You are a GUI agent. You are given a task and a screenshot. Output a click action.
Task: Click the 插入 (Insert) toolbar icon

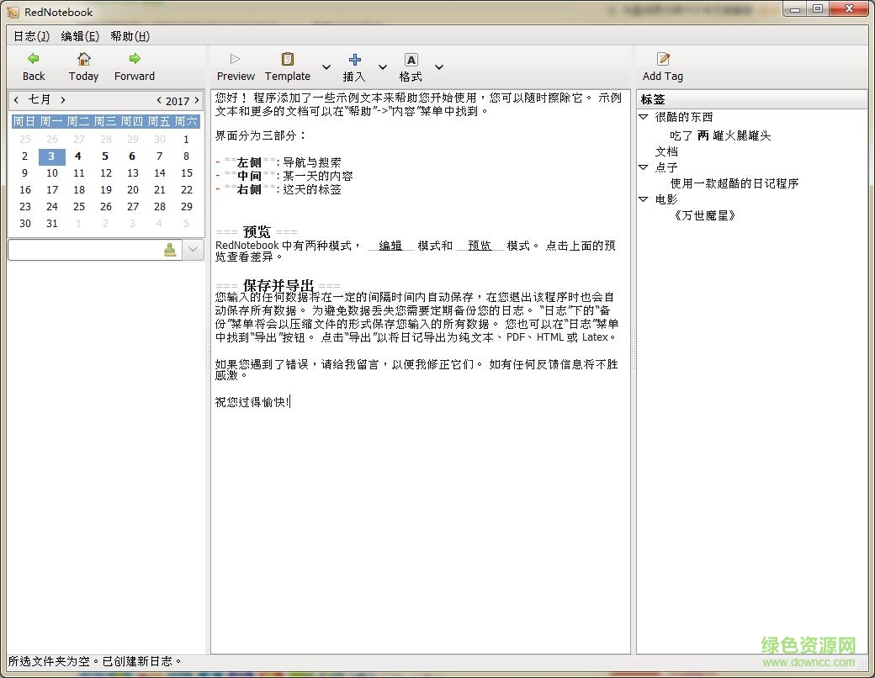click(x=354, y=61)
